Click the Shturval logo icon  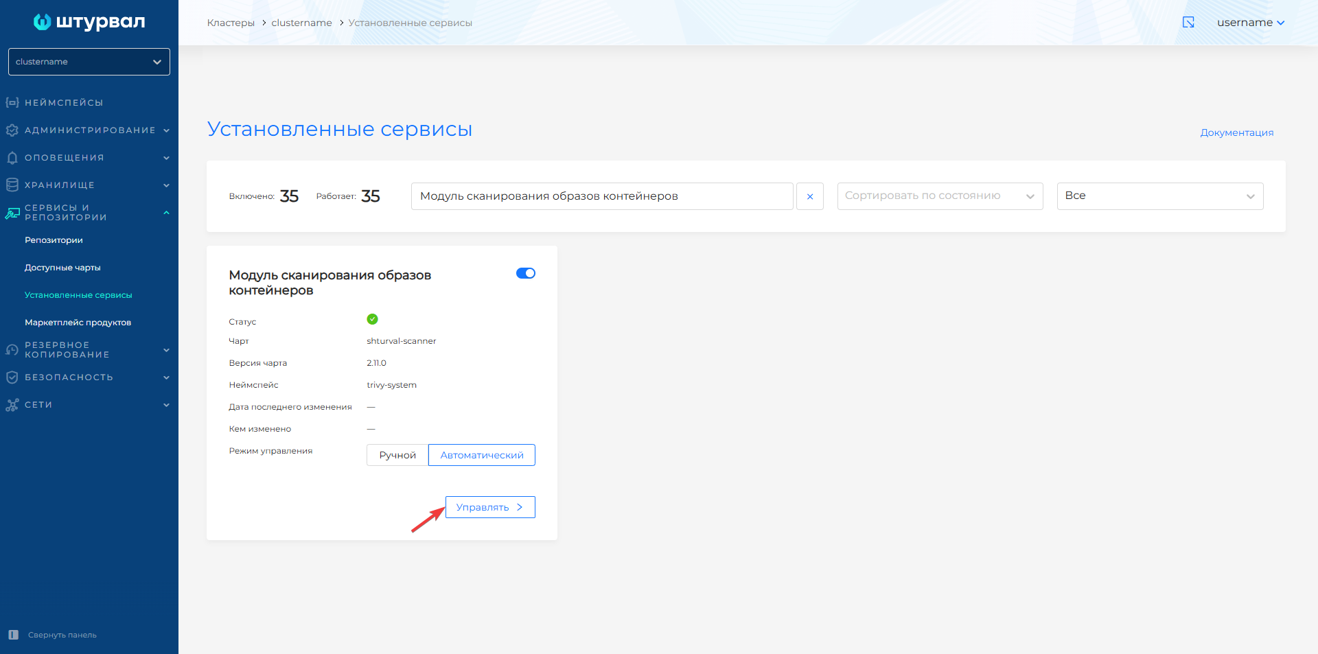[42, 22]
